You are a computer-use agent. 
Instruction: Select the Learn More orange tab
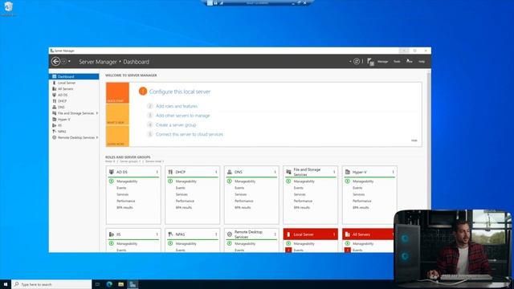[x=117, y=136]
